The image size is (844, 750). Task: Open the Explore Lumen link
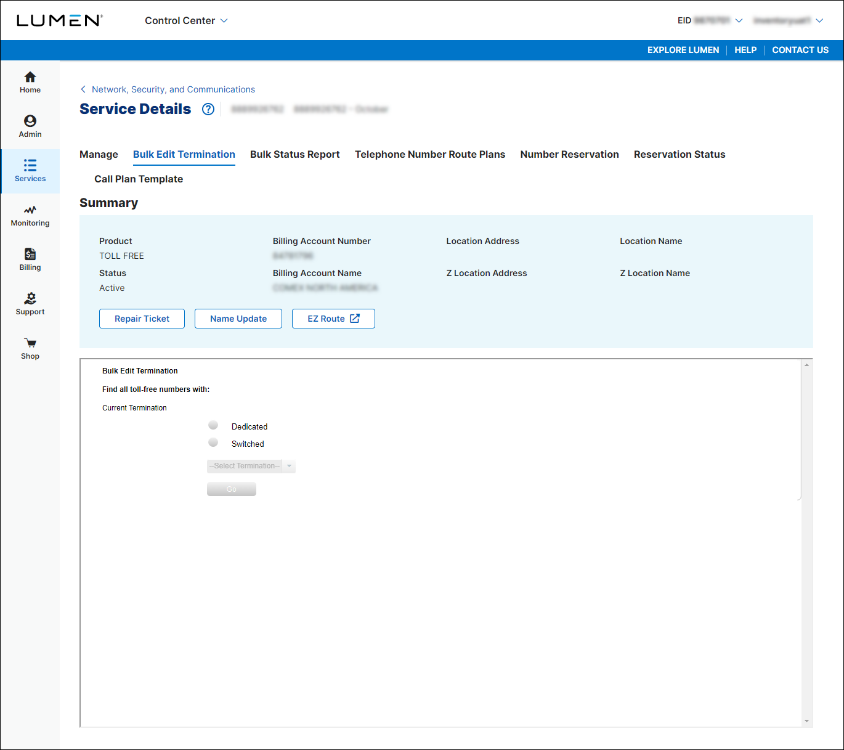(x=683, y=50)
